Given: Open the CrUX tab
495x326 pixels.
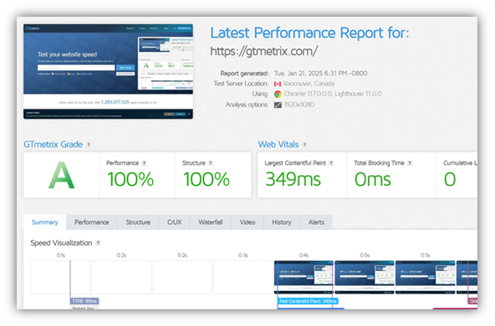Looking at the screenshot, I should 174,222.
